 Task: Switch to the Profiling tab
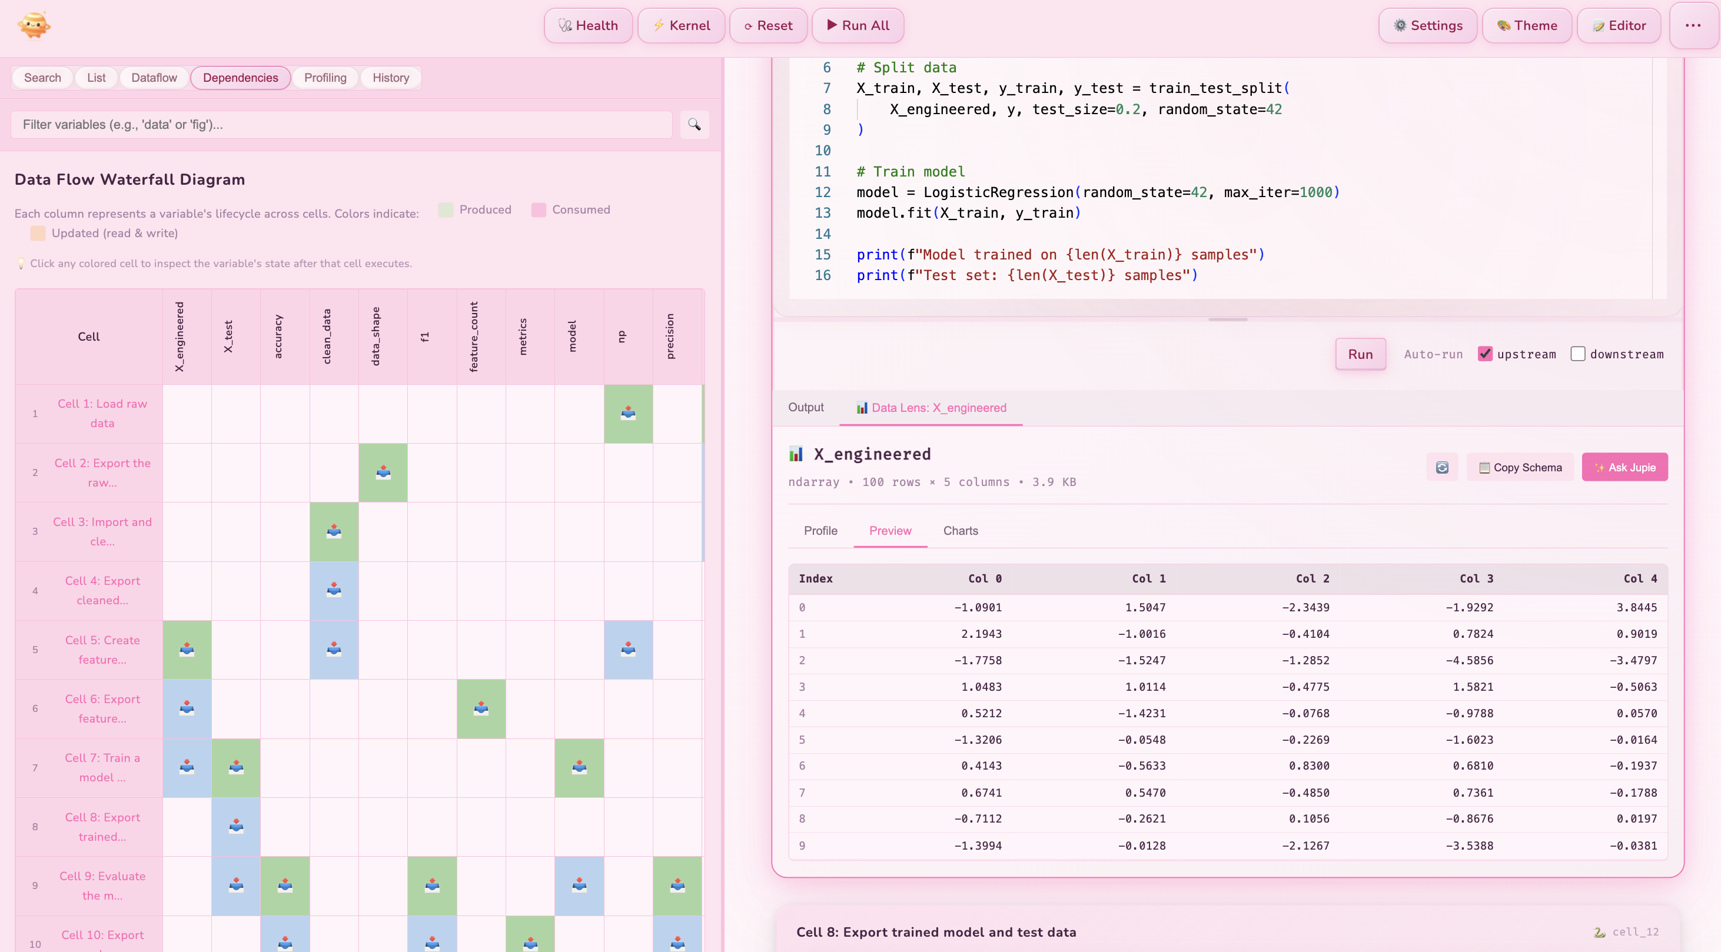(325, 78)
